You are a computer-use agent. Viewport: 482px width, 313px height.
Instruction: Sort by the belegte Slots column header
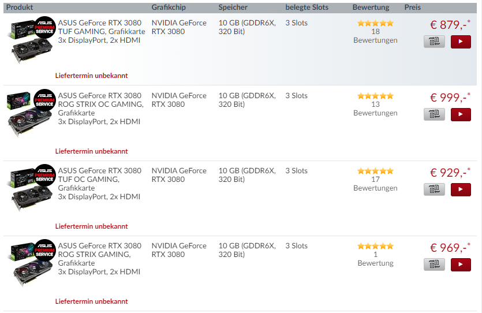click(x=307, y=8)
